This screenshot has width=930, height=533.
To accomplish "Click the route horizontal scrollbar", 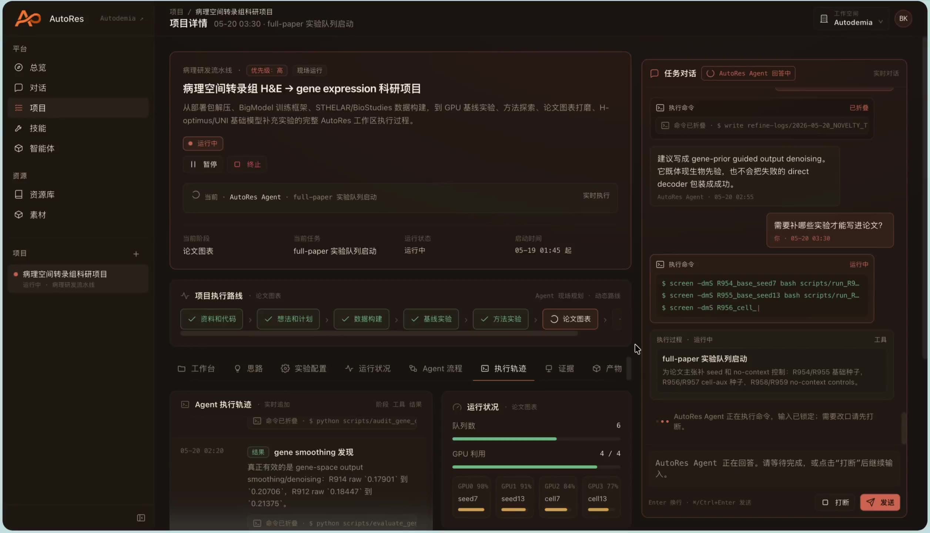I will tap(379, 333).
